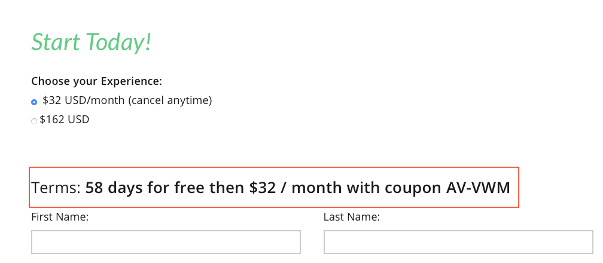Select the $162 USD radio button

click(34, 121)
